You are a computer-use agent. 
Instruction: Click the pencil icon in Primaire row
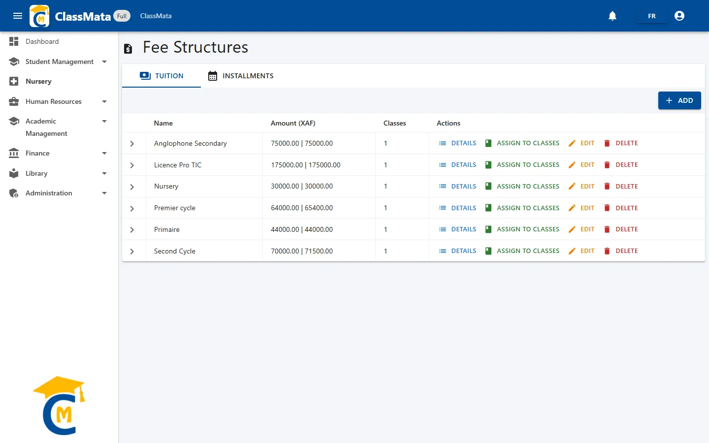point(572,229)
